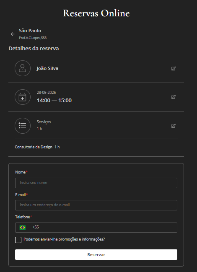Click the name 'João Silva'
The width and height of the screenshot is (197, 272).
(x=47, y=68)
